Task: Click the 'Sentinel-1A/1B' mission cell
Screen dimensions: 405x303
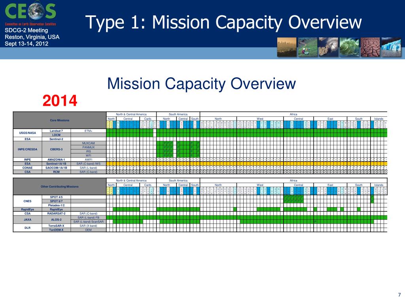Action: click(x=56, y=164)
